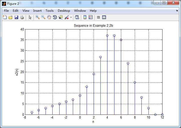
Task: Print the figure with the printer icon
Action: point(22,17)
